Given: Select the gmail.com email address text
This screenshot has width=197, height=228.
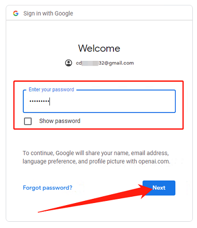Looking at the screenshot, I should (105, 63).
